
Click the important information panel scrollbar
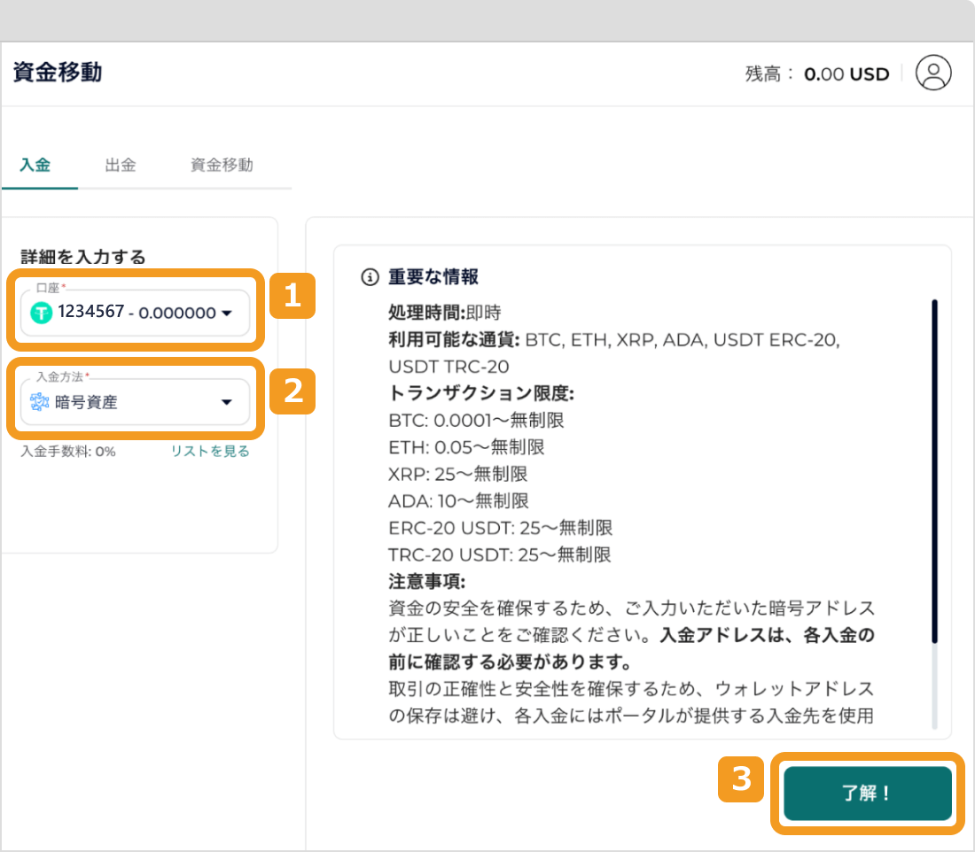click(x=934, y=469)
